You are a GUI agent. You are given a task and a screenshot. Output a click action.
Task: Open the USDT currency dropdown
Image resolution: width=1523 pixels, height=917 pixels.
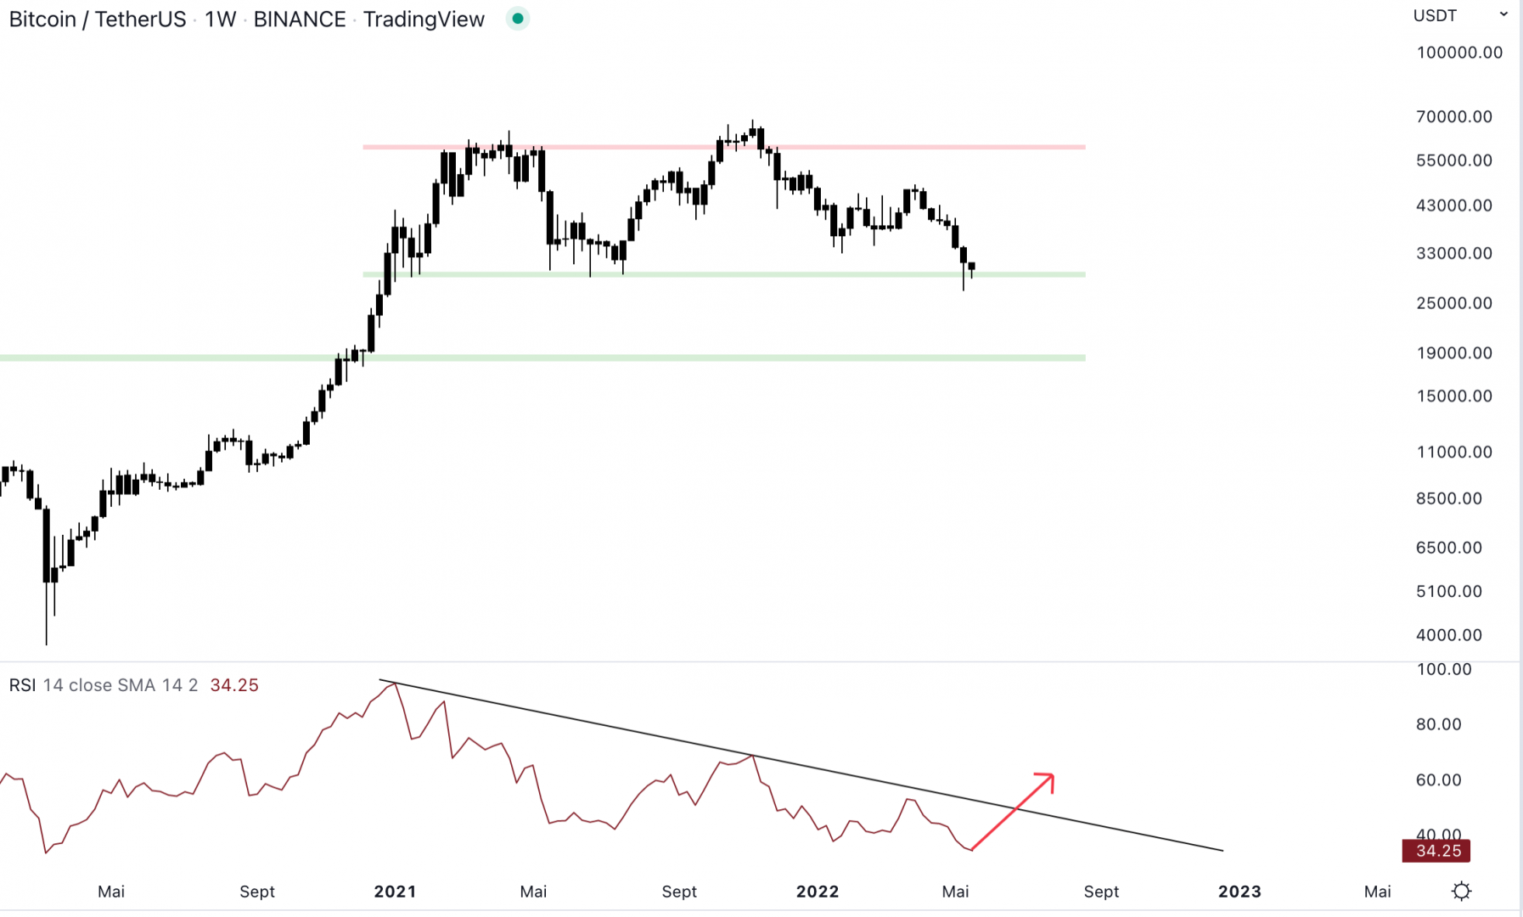(1460, 15)
